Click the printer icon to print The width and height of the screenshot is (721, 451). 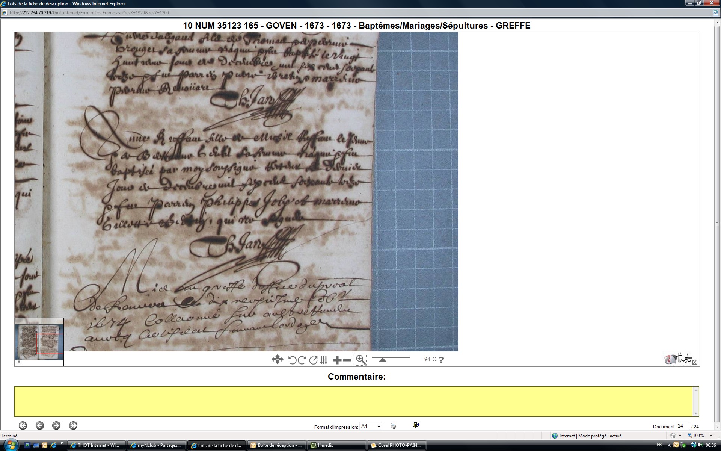coord(393,426)
